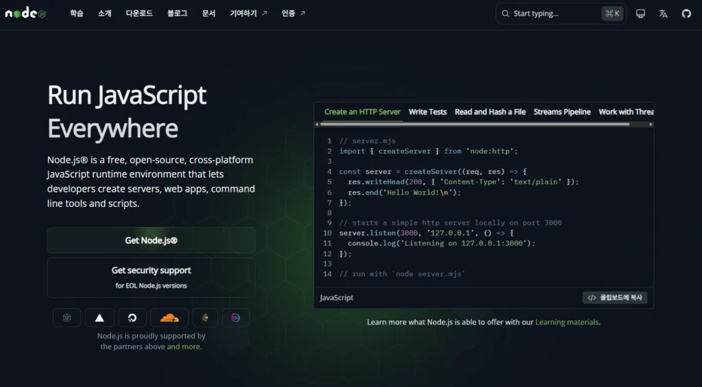Open the 블로그 menu item
Image resolution: width=702 pixels, height=387 pixels.
coord(178,14)
